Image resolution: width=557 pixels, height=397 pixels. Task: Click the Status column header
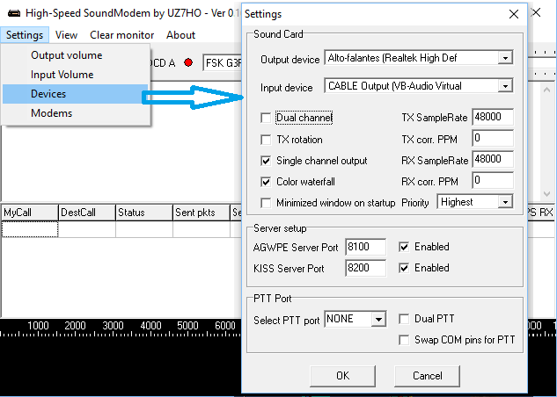tap(144, 213)
